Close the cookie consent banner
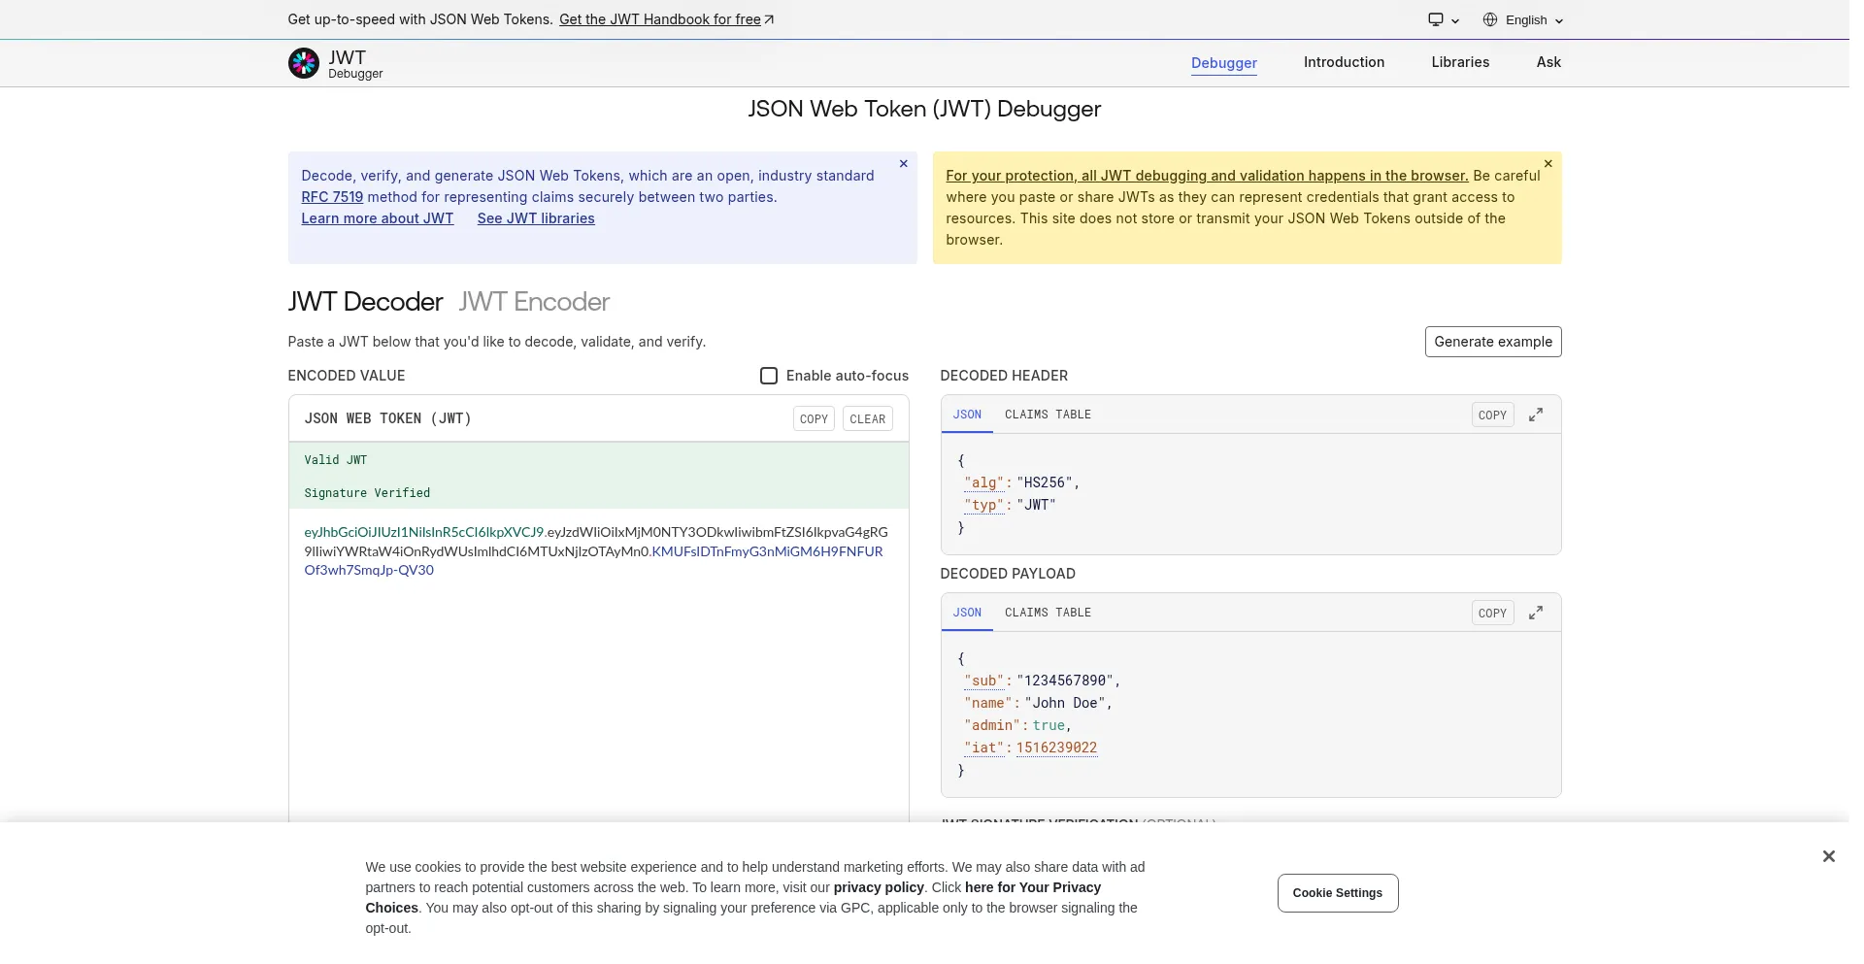The image size is (1864, 964). [1828, 856]
